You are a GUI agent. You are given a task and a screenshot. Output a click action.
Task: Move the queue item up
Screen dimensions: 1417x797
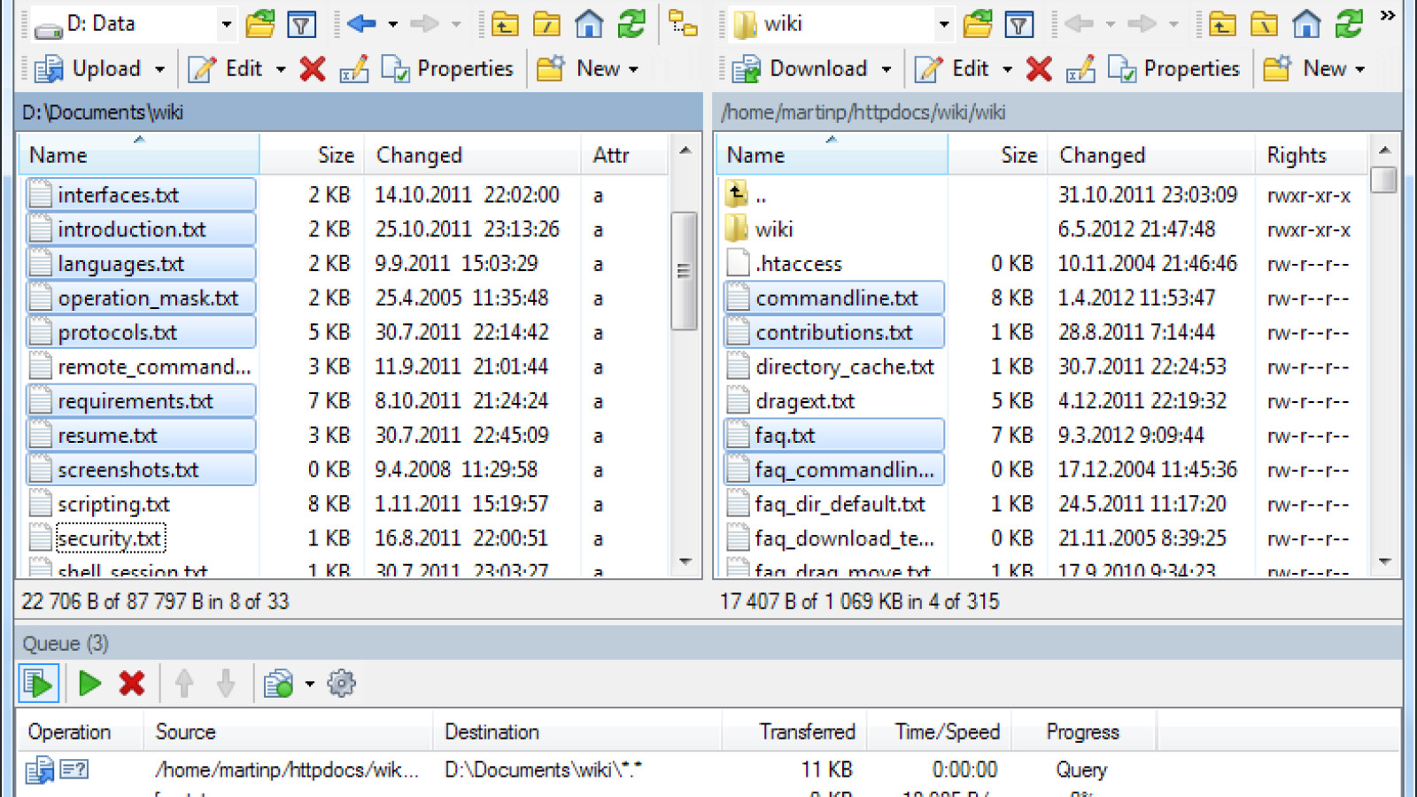coord(184,684)
